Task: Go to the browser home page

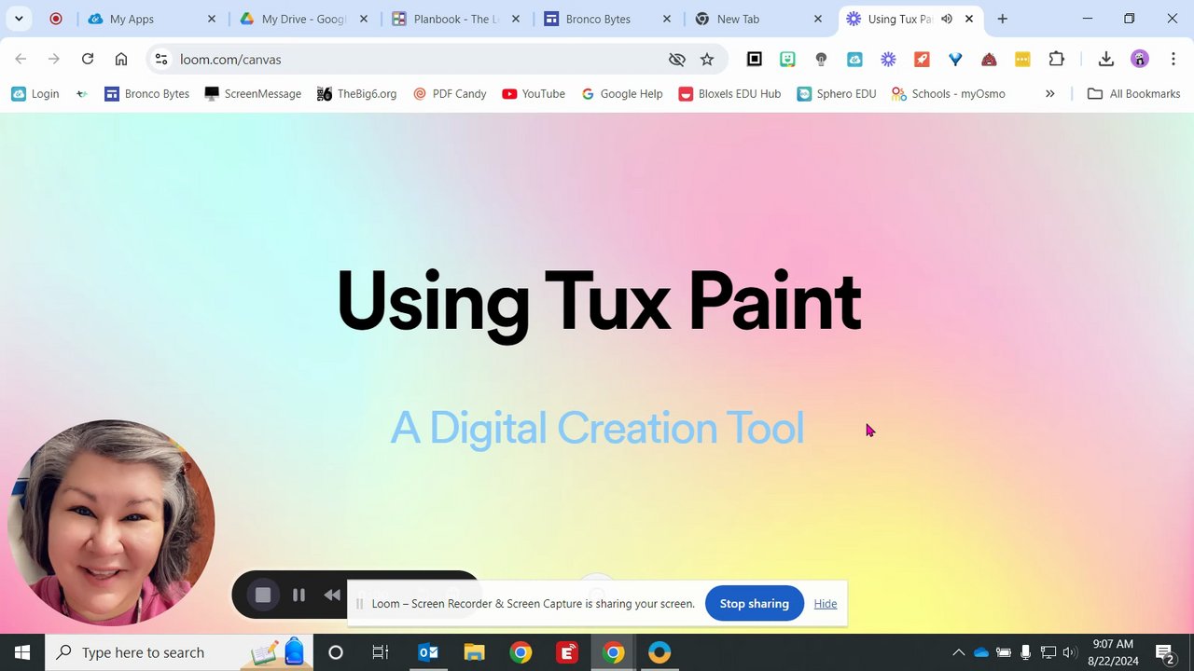Action: (121, 59)
